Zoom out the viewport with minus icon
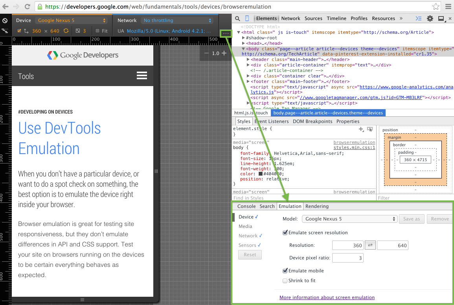Screen dimensions: 454x305 tap(206, 53)
